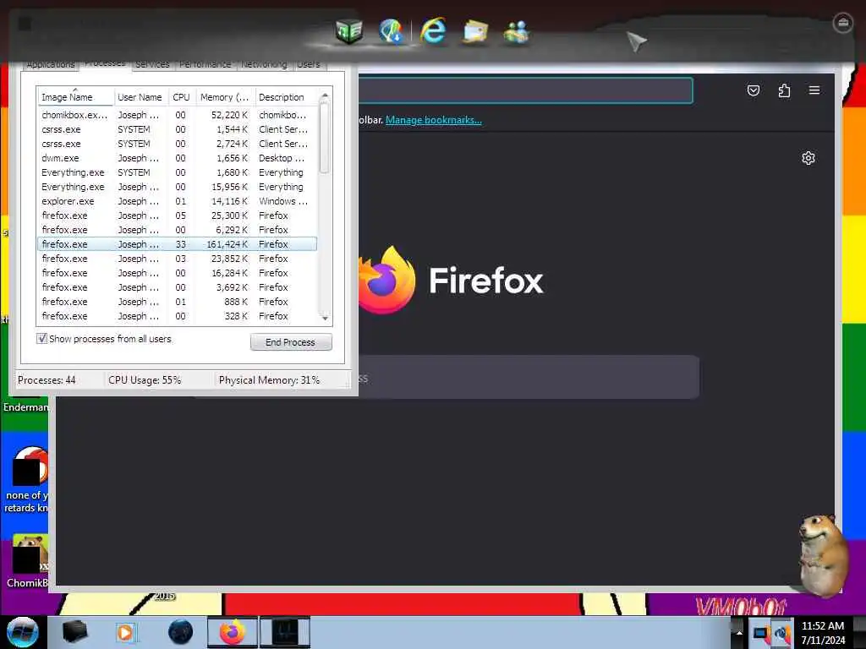Click the briefcase icon at top right corner
The width and height of the screenshot is (866, 649).
click(x=843, y=23)
